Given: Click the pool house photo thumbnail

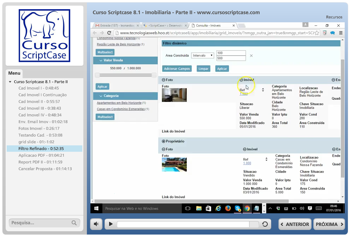Looking at the screenshot, I should pos(174,164).
